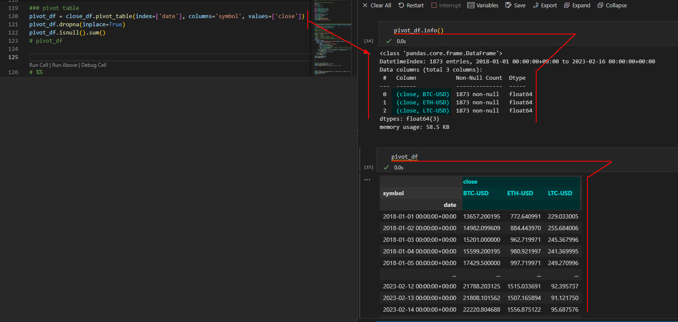This screenshot has width=678, height=322.
Task: Click the dtypes: float64(3) line
Action: pos(409,119)
